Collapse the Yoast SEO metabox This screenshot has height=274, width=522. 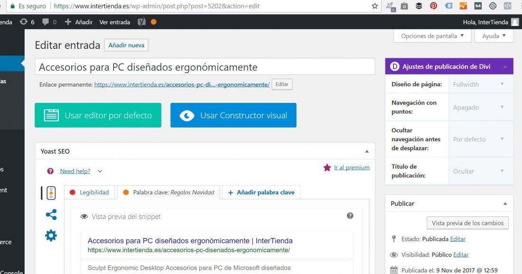(367, 151)
